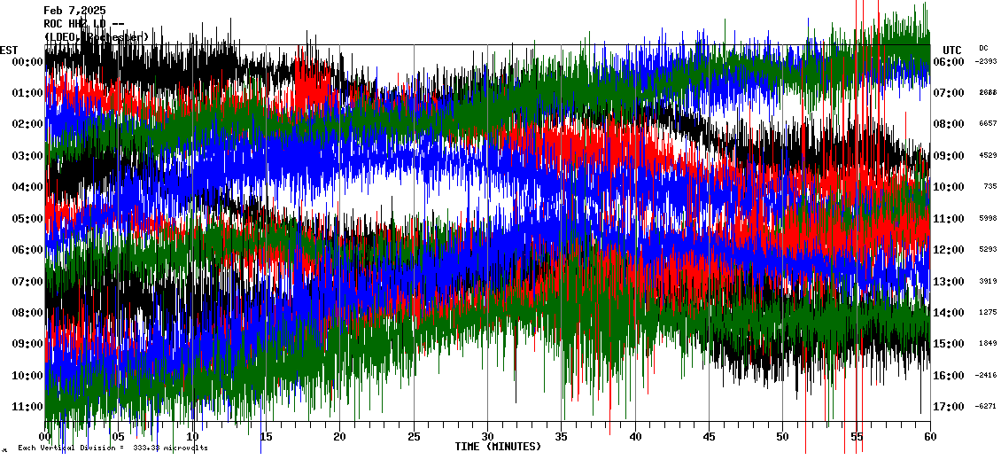This screenshot has width=1001, height=460.
Task: Select the 11:00 EST row label
Action: click(x=28, y=407)
